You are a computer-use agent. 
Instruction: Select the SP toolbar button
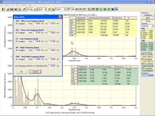tap(73, 9)
